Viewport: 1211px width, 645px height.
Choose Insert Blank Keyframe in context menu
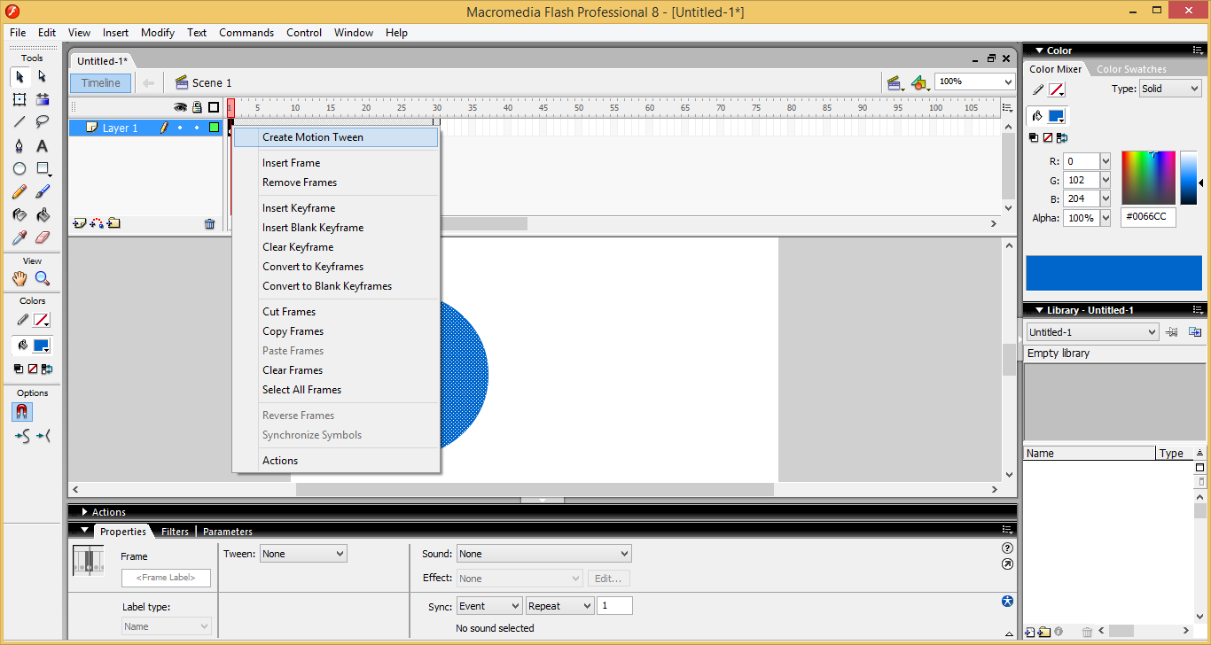point(336,228)
